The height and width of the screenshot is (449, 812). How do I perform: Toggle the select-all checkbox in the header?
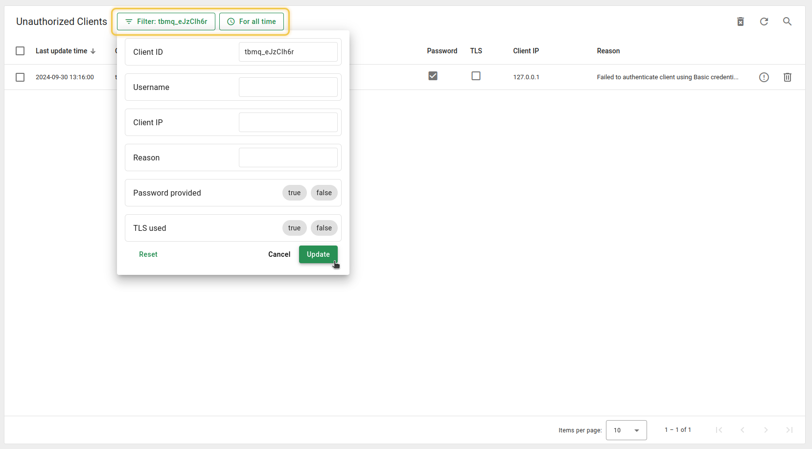(x=20, y=51)
